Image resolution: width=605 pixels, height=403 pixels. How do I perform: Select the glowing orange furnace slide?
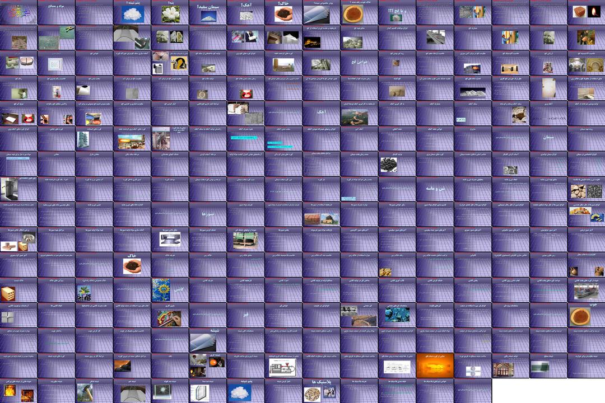coord(435,365)
